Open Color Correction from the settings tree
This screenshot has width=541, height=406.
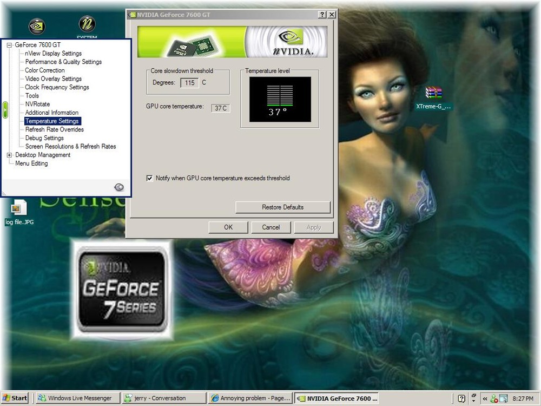tap(44, 70)
